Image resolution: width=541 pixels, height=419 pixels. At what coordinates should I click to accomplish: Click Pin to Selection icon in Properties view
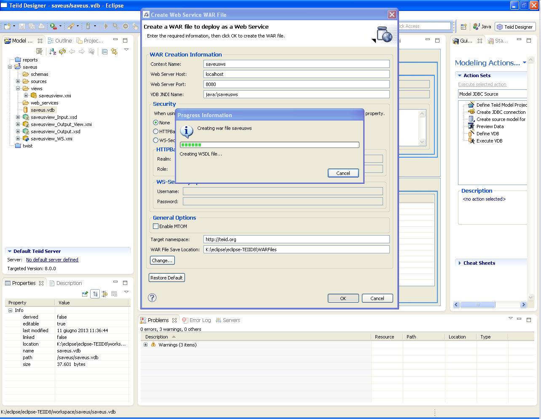[85, 294]
